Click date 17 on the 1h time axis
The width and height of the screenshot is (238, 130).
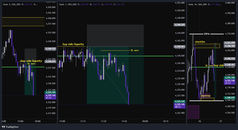220,121
